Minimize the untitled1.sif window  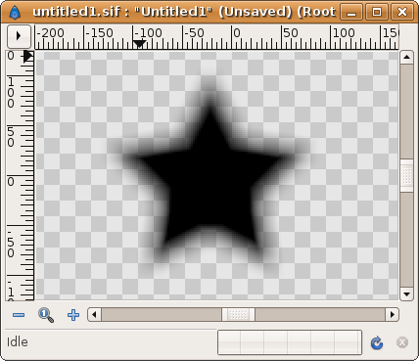[351, 13]
